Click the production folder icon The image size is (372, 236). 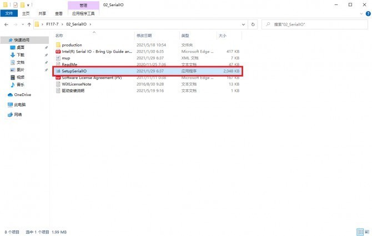[x=58, y=45]
